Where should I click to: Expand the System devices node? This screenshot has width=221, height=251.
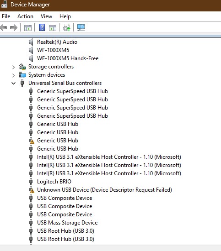(x=13, y=75)
